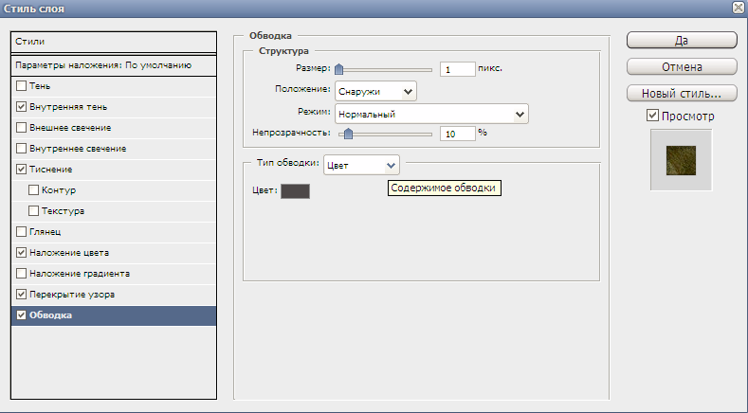Open the Режим dropdown showing Нормальный
Viewport: 748px width, 413px height.
(x=431, y=114)
